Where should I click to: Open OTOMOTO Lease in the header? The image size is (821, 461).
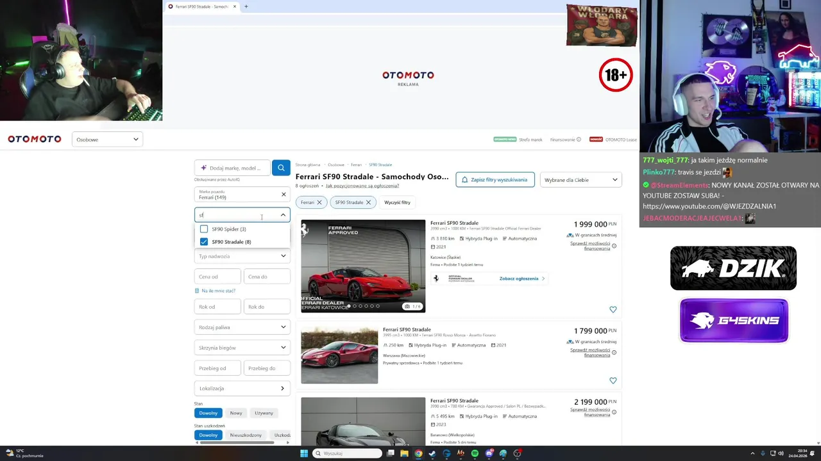[x=621, y=140]
